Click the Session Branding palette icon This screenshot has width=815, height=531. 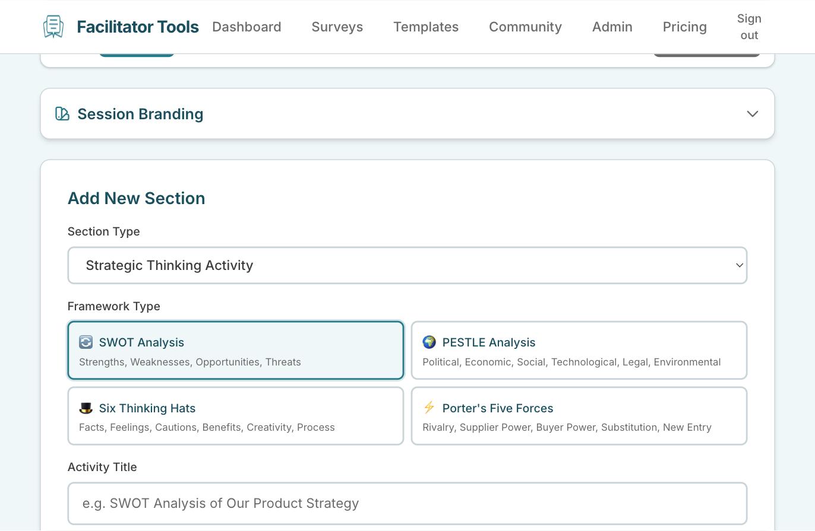click(62, 114)
